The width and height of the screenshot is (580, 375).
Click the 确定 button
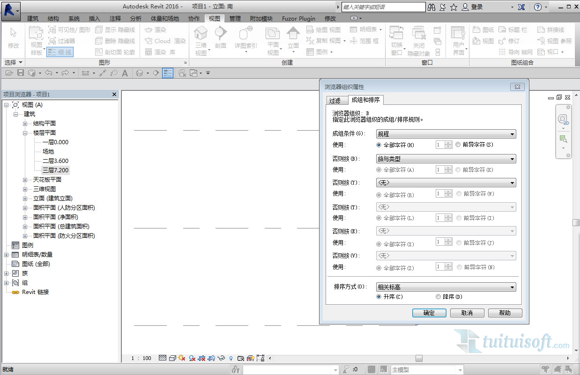pyautogui.click(x=429, y=313)
